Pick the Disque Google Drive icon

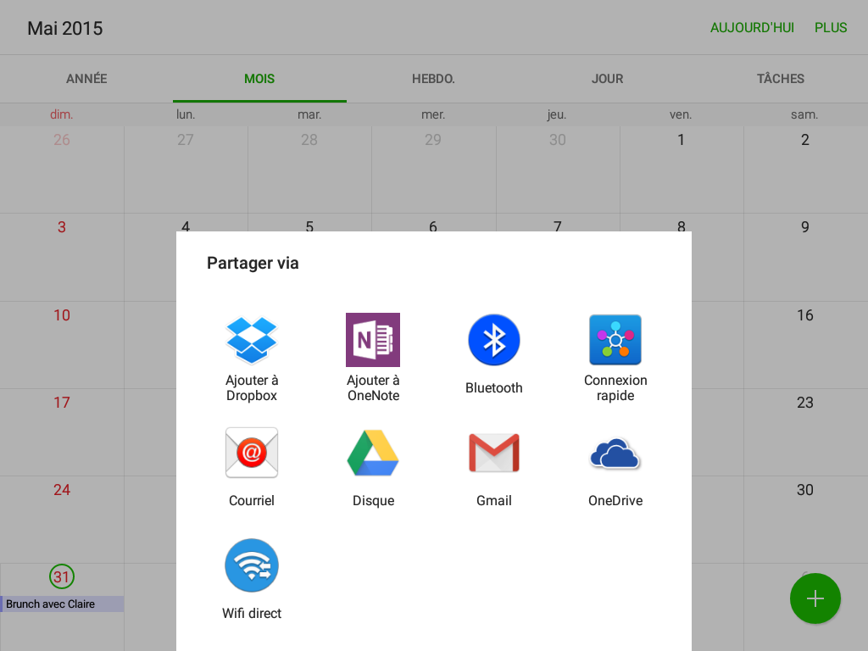click(x=373, y=453)
